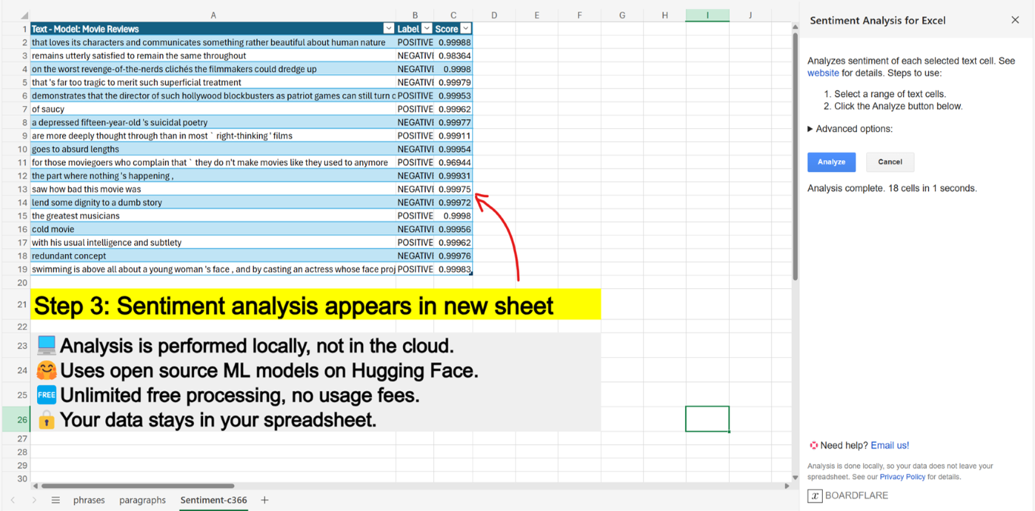The width and height of the screenshot is (1035, 511).
Task: Open the sheet list hamburger menu
Action: point(55,500)
